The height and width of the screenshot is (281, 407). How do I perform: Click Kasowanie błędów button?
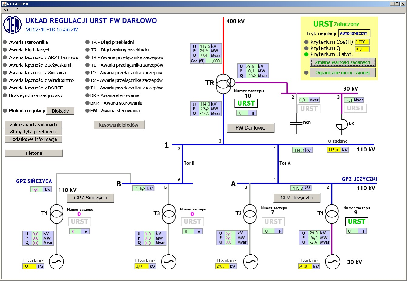tap(119, 125)
